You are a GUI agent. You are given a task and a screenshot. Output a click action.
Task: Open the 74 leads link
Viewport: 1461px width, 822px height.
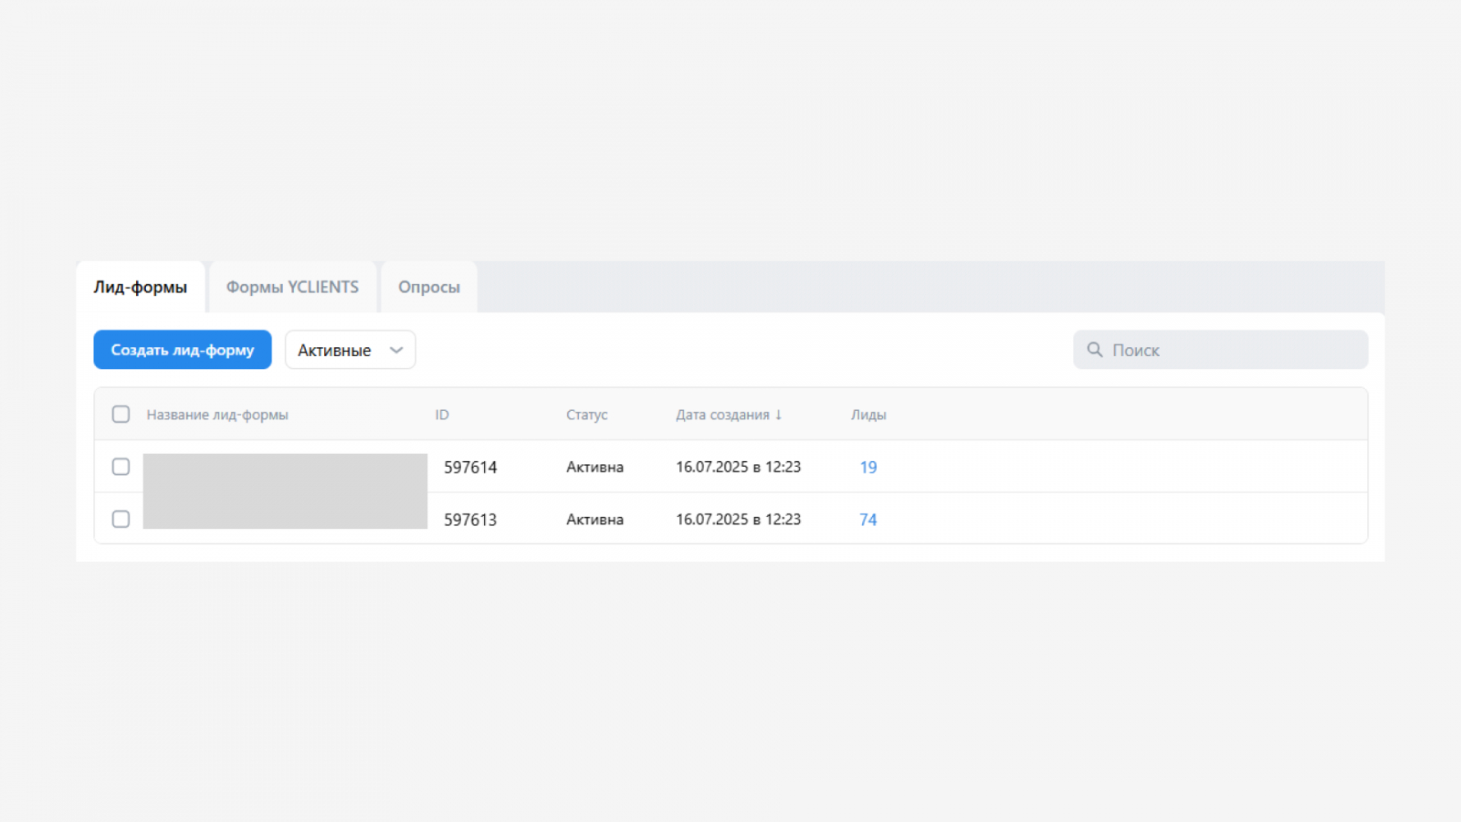pyautogui.click(x=868, y=520)
